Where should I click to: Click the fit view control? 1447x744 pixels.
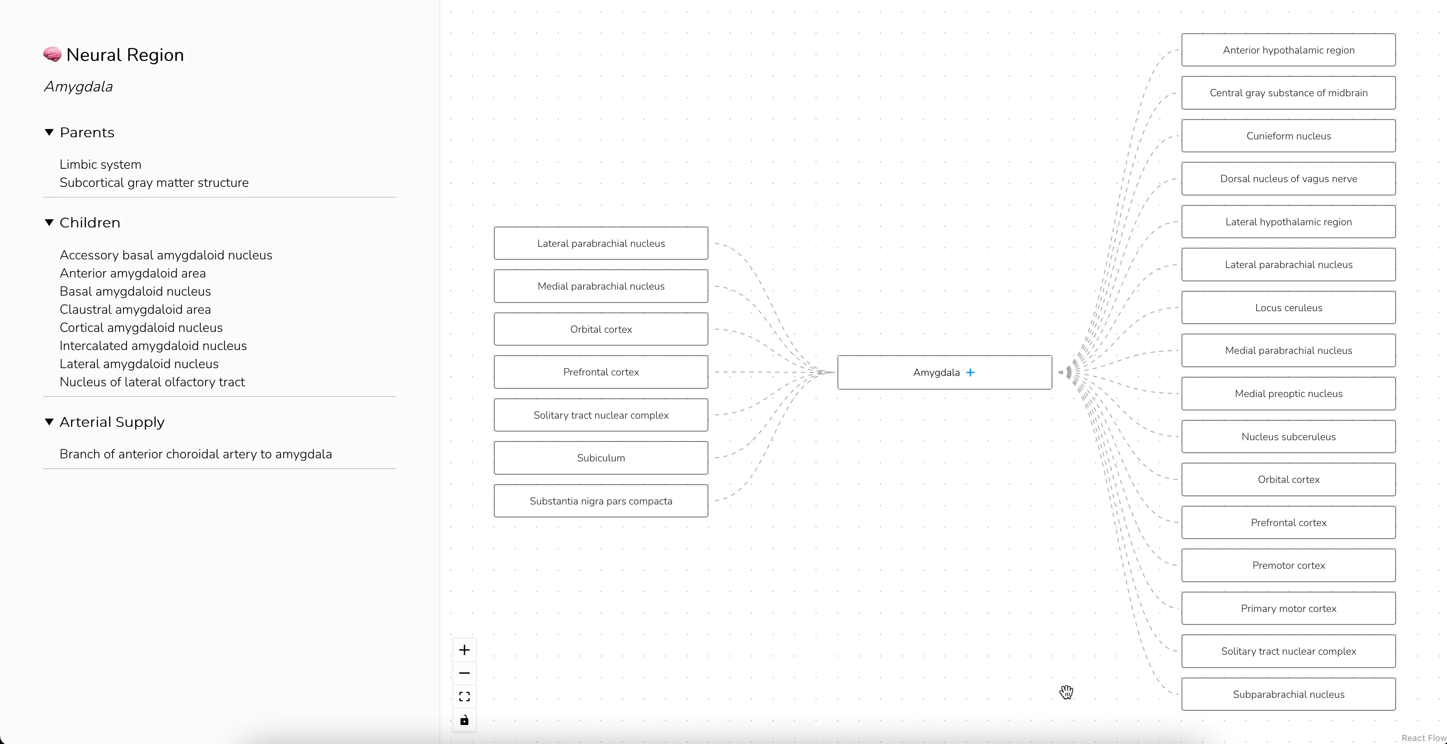click(464, 696)
